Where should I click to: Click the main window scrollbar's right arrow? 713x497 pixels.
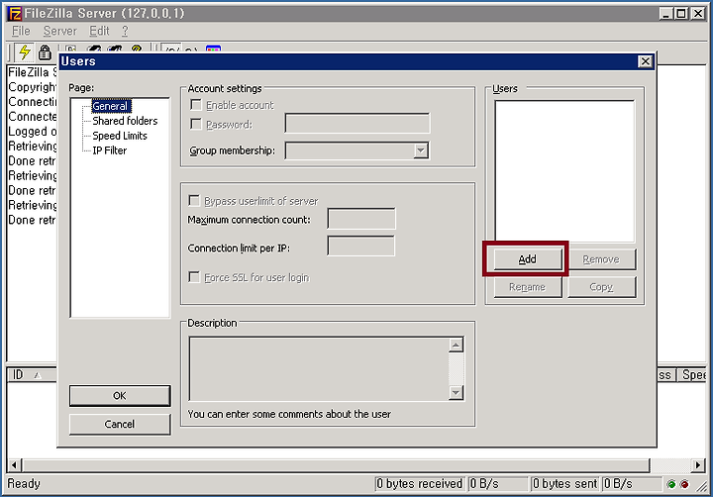pos(697,464)
